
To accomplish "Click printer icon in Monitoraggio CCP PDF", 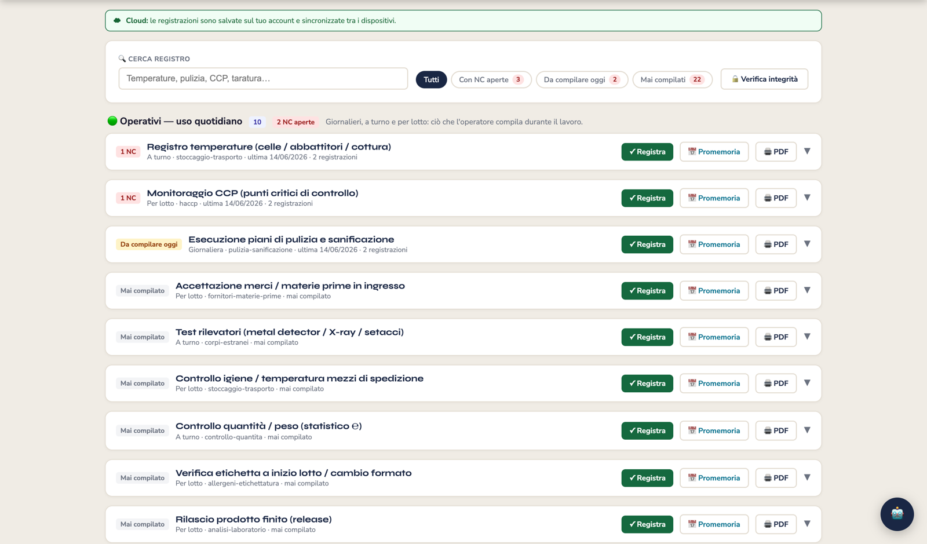I will pyautogui.click(x=768, y=198).
